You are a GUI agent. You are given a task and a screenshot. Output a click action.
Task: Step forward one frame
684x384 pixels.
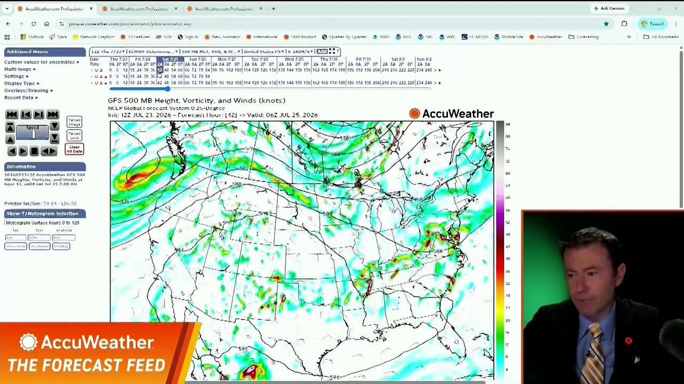coord(38,115)
